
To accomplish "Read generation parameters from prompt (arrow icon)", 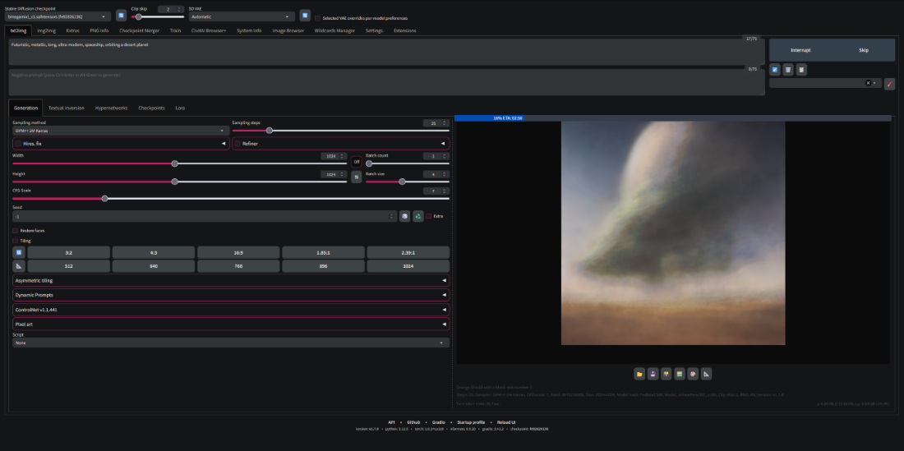I will coord(776,70).
